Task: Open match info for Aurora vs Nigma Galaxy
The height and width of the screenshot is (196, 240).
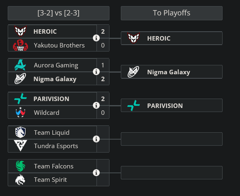Action: coord(96,71)
